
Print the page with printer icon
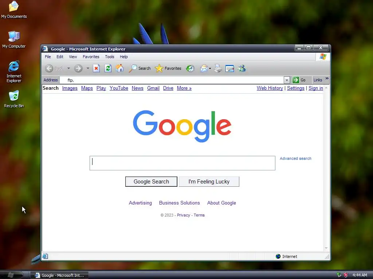218,68
